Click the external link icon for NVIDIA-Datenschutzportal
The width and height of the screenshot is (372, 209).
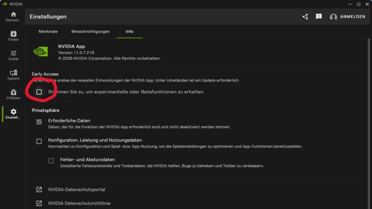[x=39, y=190]
